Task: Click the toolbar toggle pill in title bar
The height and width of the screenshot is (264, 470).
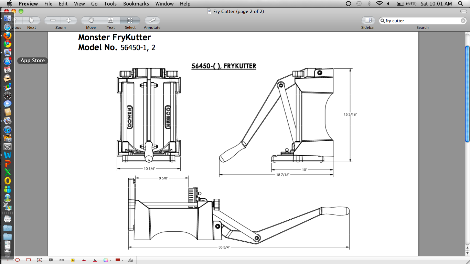Action: 463,11
